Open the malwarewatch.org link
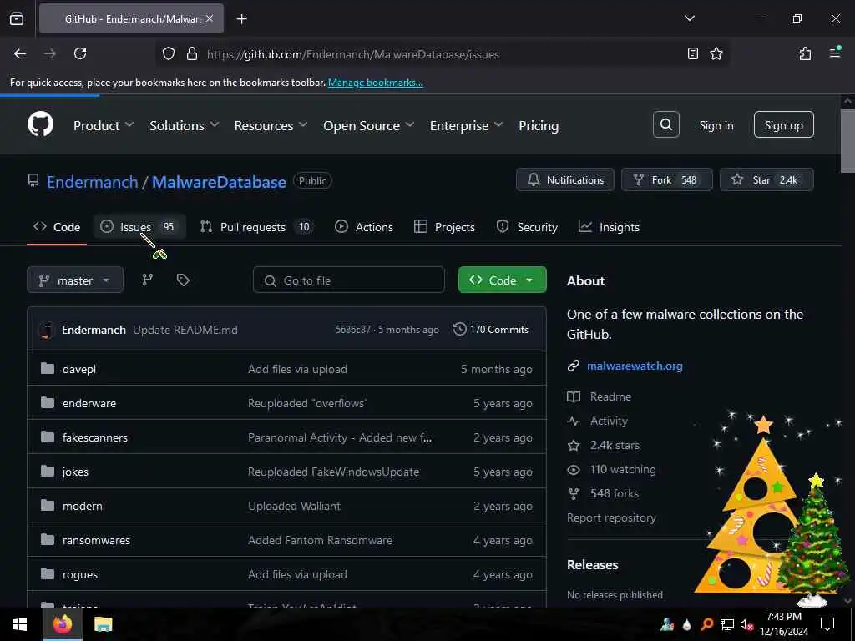This screenshot has height=641, width=855. [635, 366]
